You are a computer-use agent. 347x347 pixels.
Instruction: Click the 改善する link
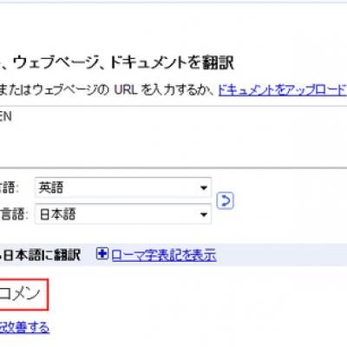click(x=24, y=328)
